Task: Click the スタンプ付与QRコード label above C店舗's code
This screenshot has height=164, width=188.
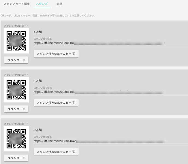Action: (16, 124)
